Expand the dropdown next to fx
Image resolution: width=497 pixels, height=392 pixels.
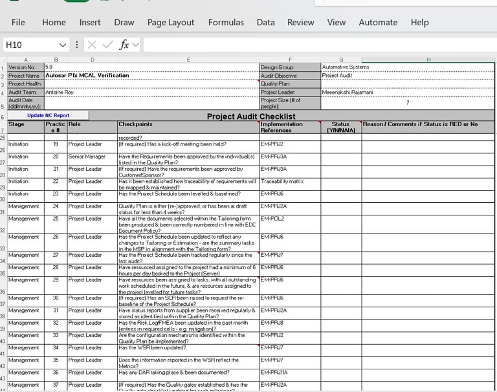pos(136,45)
